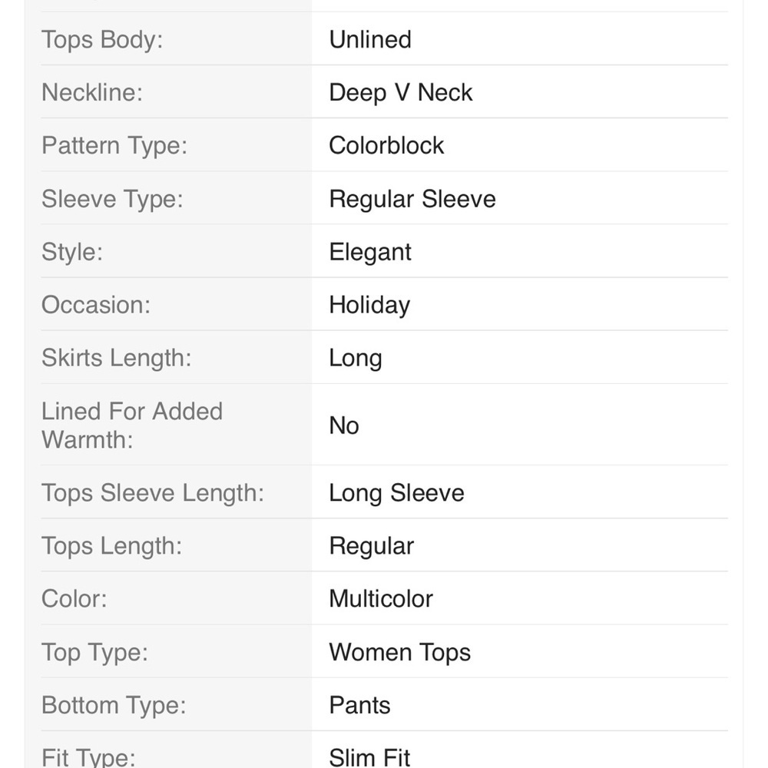Click the Unlined value
Screen dimensions: 768x768
click(370, 39)
